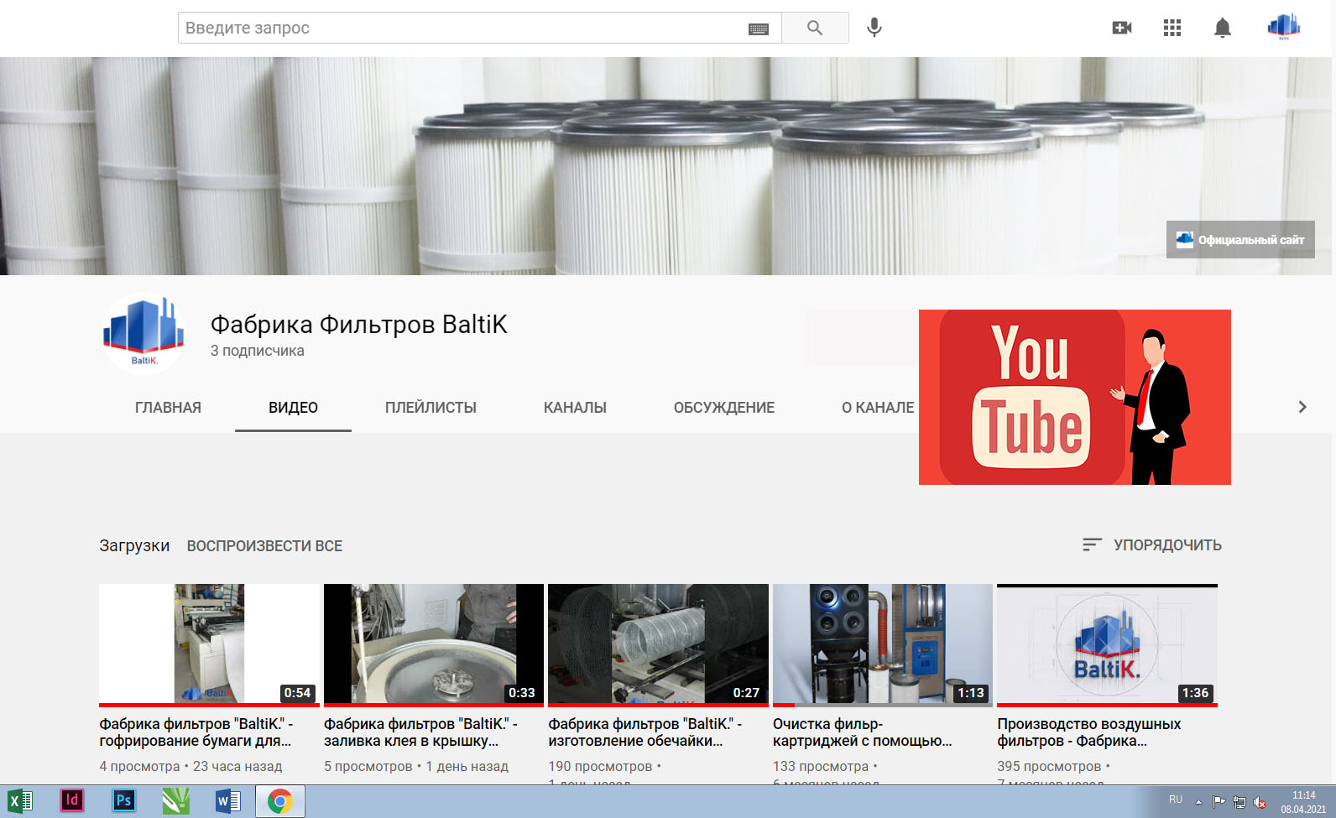Open the заливка клея в крышку thumbnail
This screenshot has width=1336, height=818.
click(x=434, y=644)
